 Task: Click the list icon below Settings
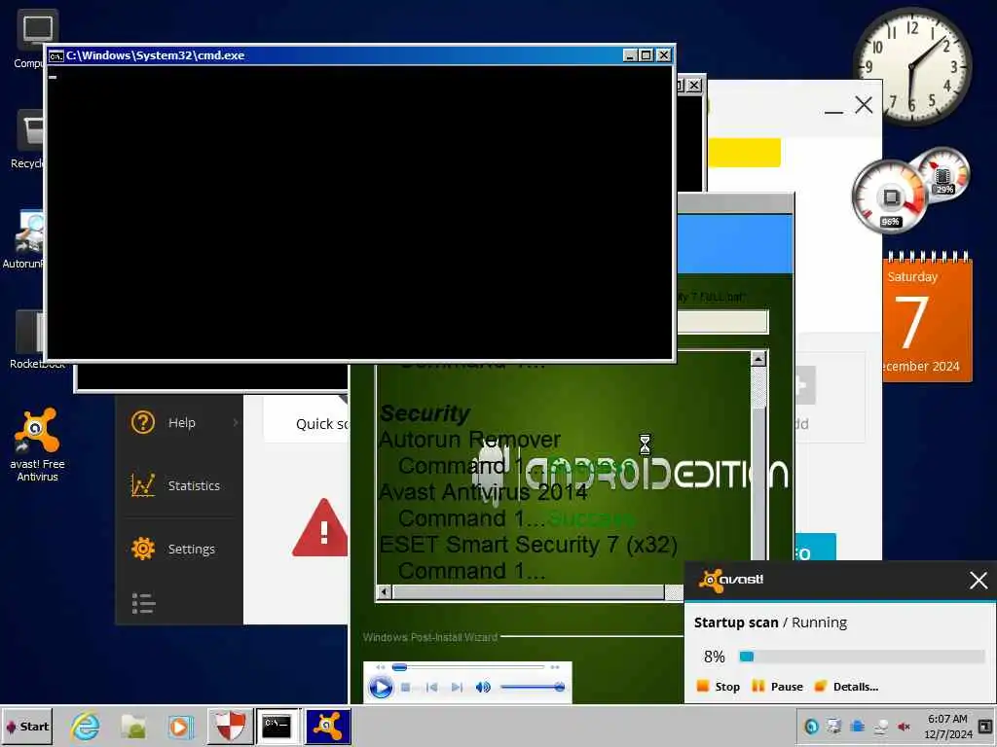(x=143, y=603)
